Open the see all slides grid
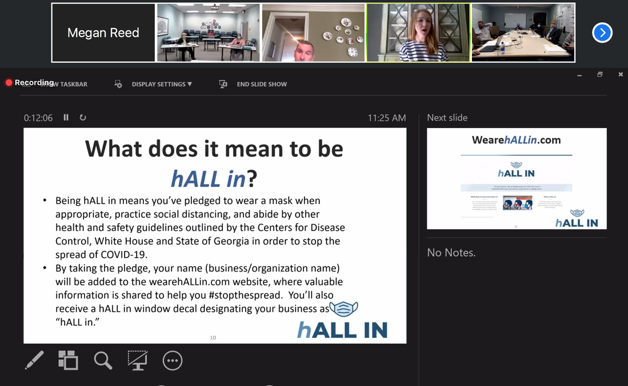This screenshot has height=386, width=628. coord(68,360)
